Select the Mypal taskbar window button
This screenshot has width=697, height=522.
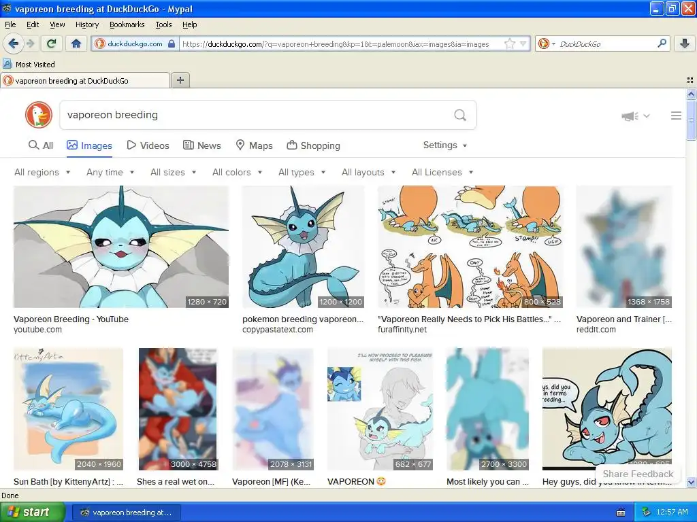pos(126,512)
